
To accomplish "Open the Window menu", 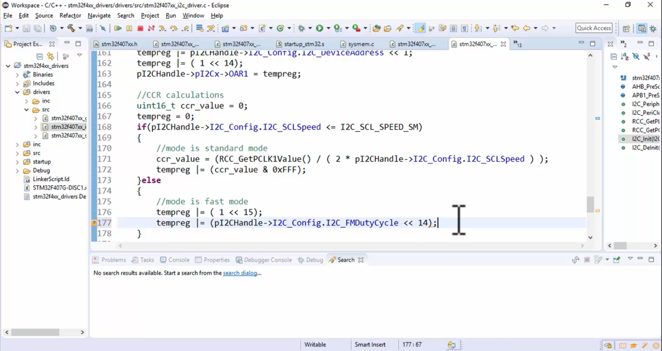I will coord(193,15).
